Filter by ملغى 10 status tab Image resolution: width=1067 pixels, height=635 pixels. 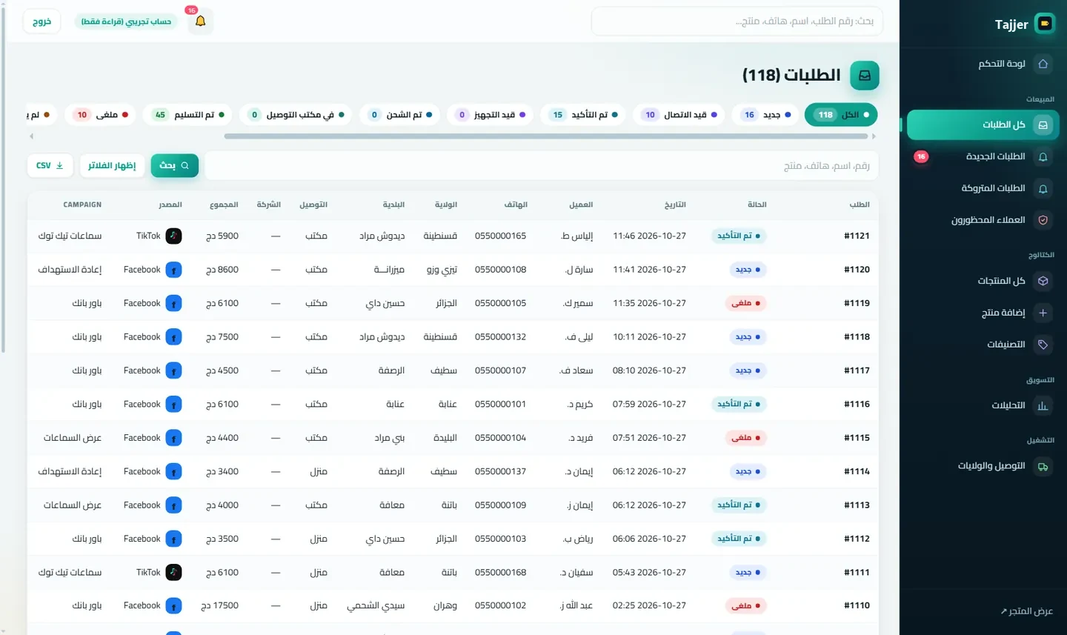point(100,115)
